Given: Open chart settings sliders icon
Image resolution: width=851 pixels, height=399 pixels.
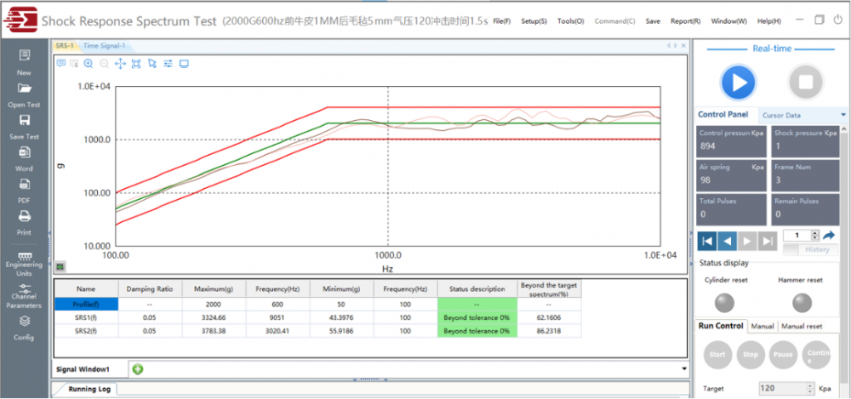Looking at the screenshot, I should pos(168,63).
